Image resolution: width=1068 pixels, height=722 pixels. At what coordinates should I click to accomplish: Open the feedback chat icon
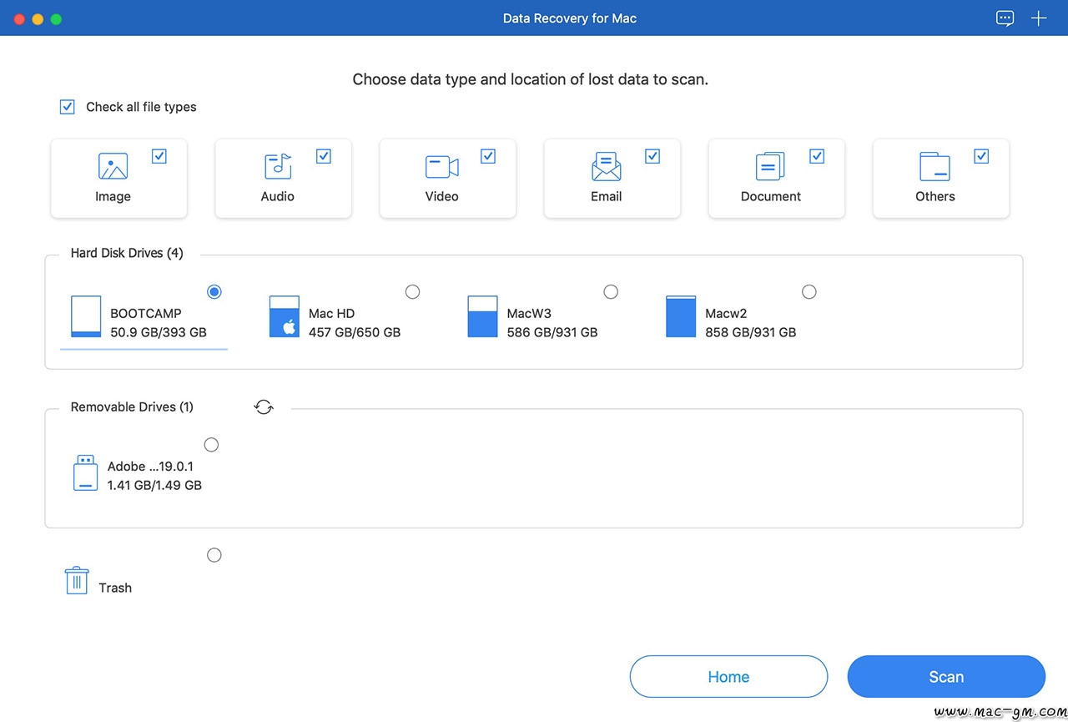pyautogui.click(x=1005, y=18)
